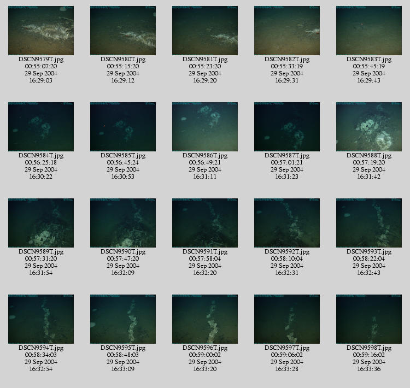Viewport: 410px width, 388px height.
Task: Click the DSCN9587T.jpg thumbnail
Action: tap(287, 127)
